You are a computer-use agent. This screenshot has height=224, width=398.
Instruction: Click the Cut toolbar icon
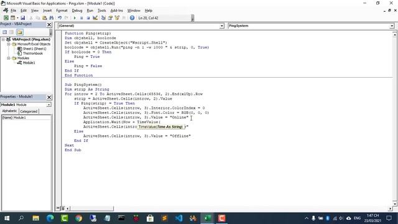tap(31, 18)
